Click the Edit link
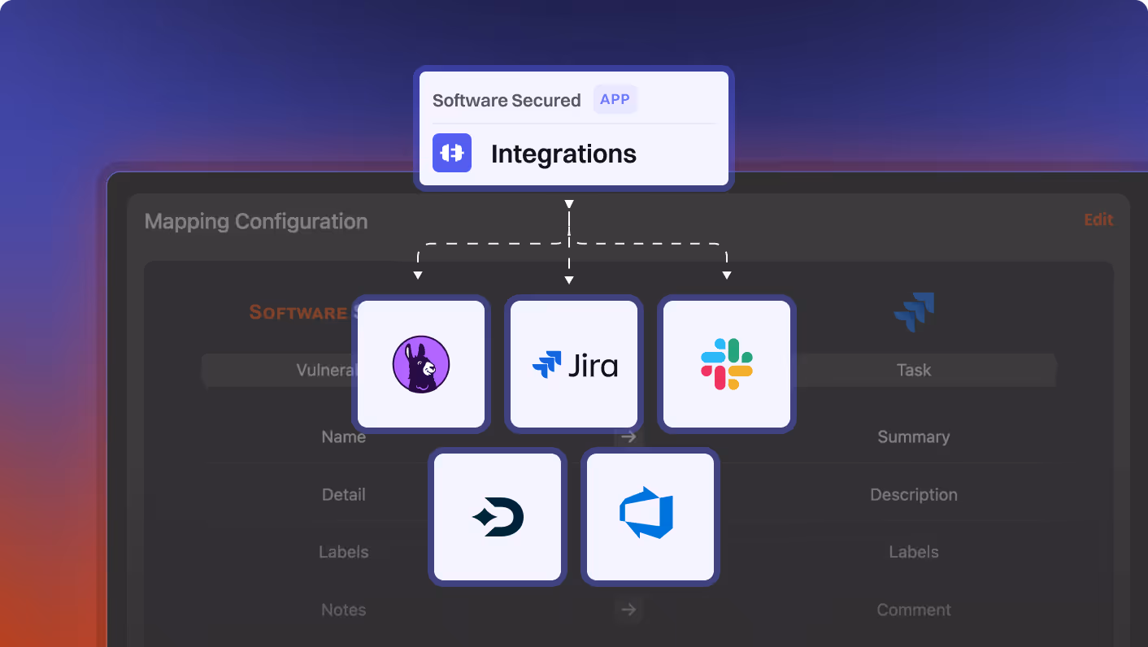The width and height of the screenshot is (1148, 647). pos(1098,219)
